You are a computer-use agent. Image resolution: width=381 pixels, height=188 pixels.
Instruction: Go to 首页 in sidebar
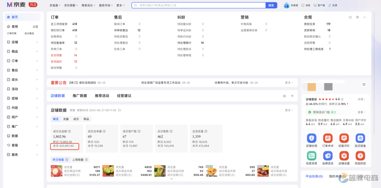pyautogui.click(x=22, y=17)
